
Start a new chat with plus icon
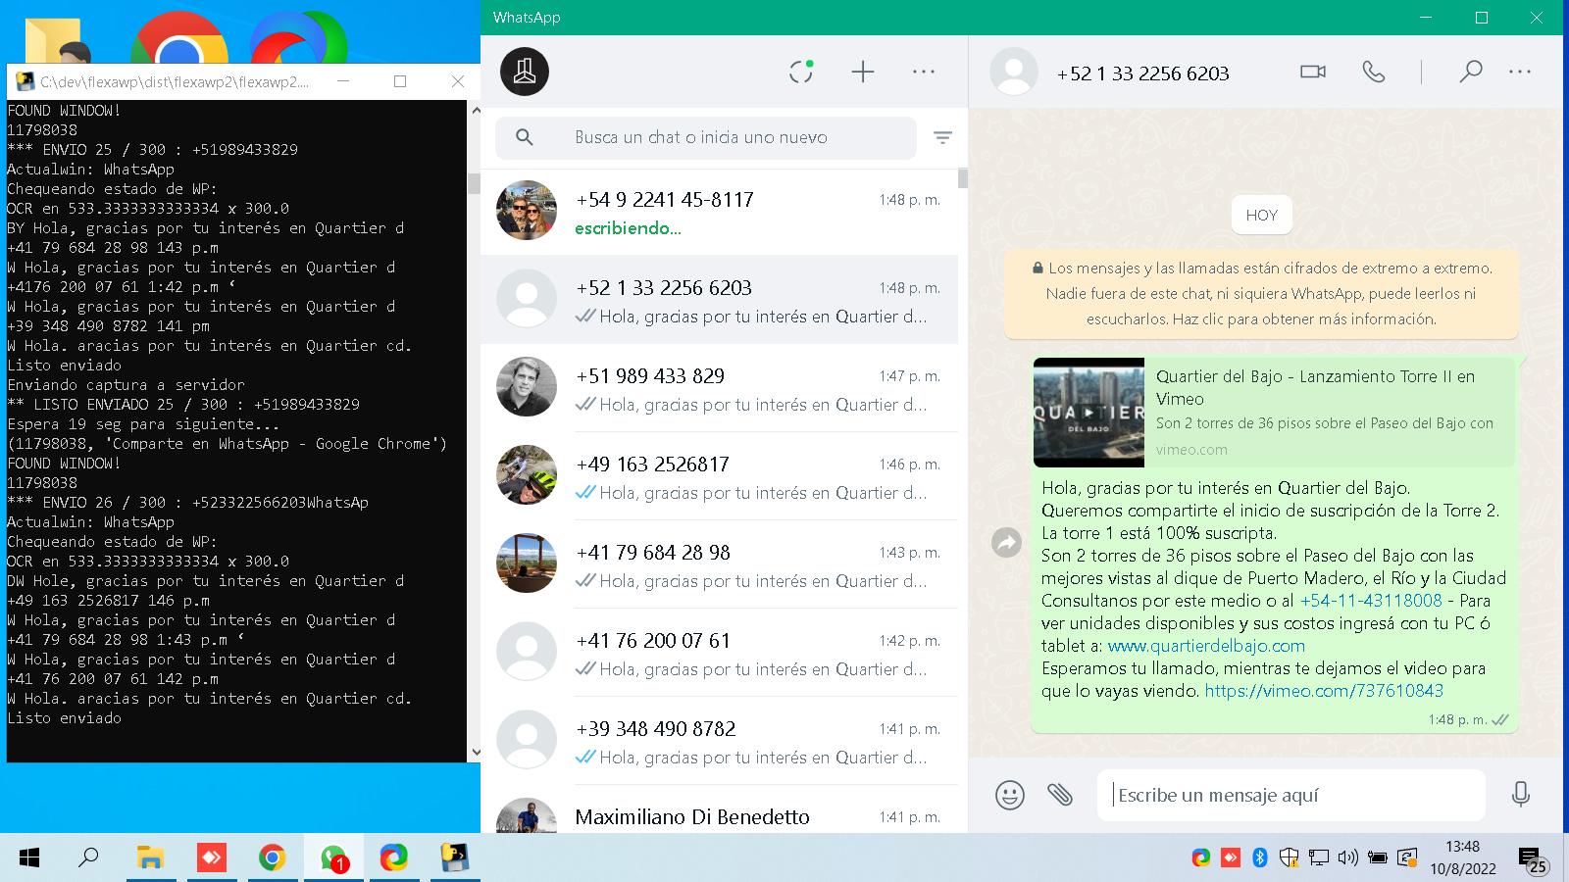(863, 72)
